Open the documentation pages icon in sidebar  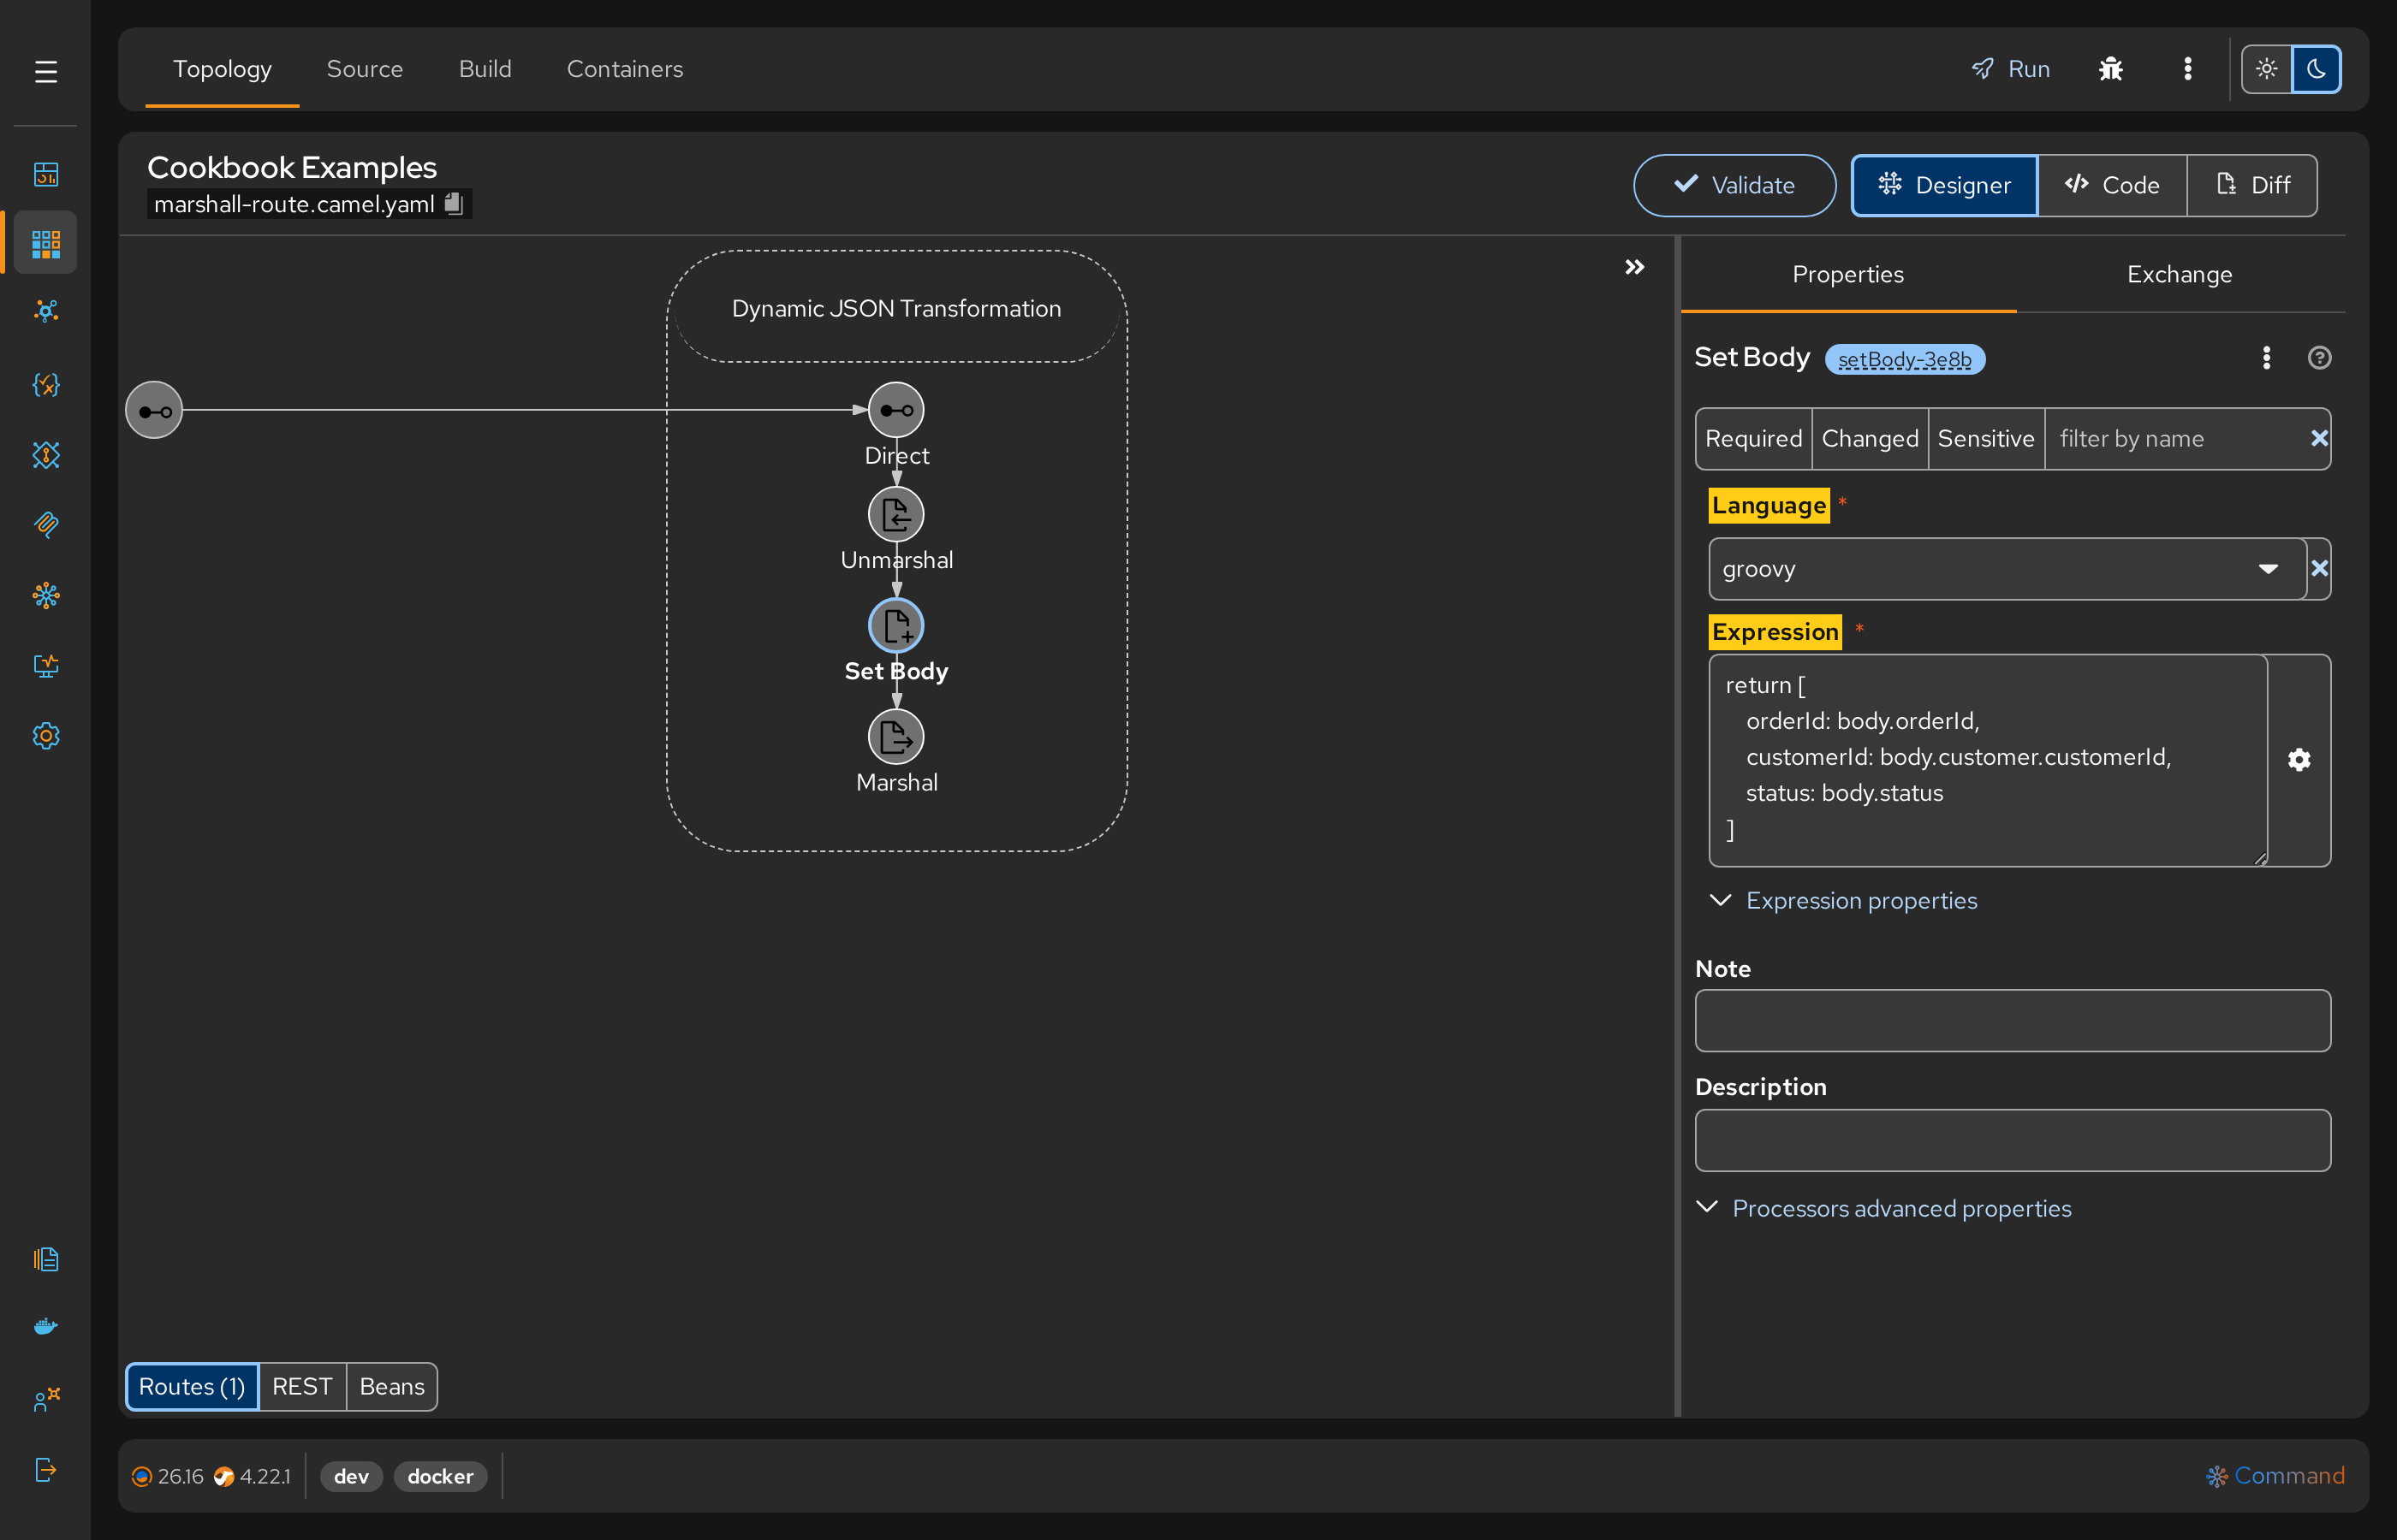[x=46, y=1259]
